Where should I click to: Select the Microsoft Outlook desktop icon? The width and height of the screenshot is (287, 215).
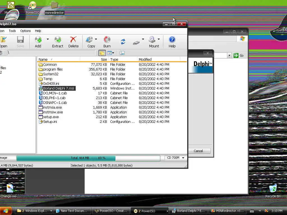[11, 10]
